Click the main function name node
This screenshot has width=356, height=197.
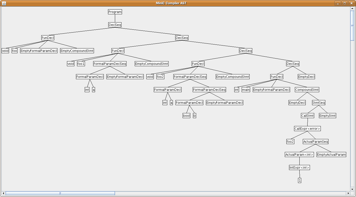[246, 90]
